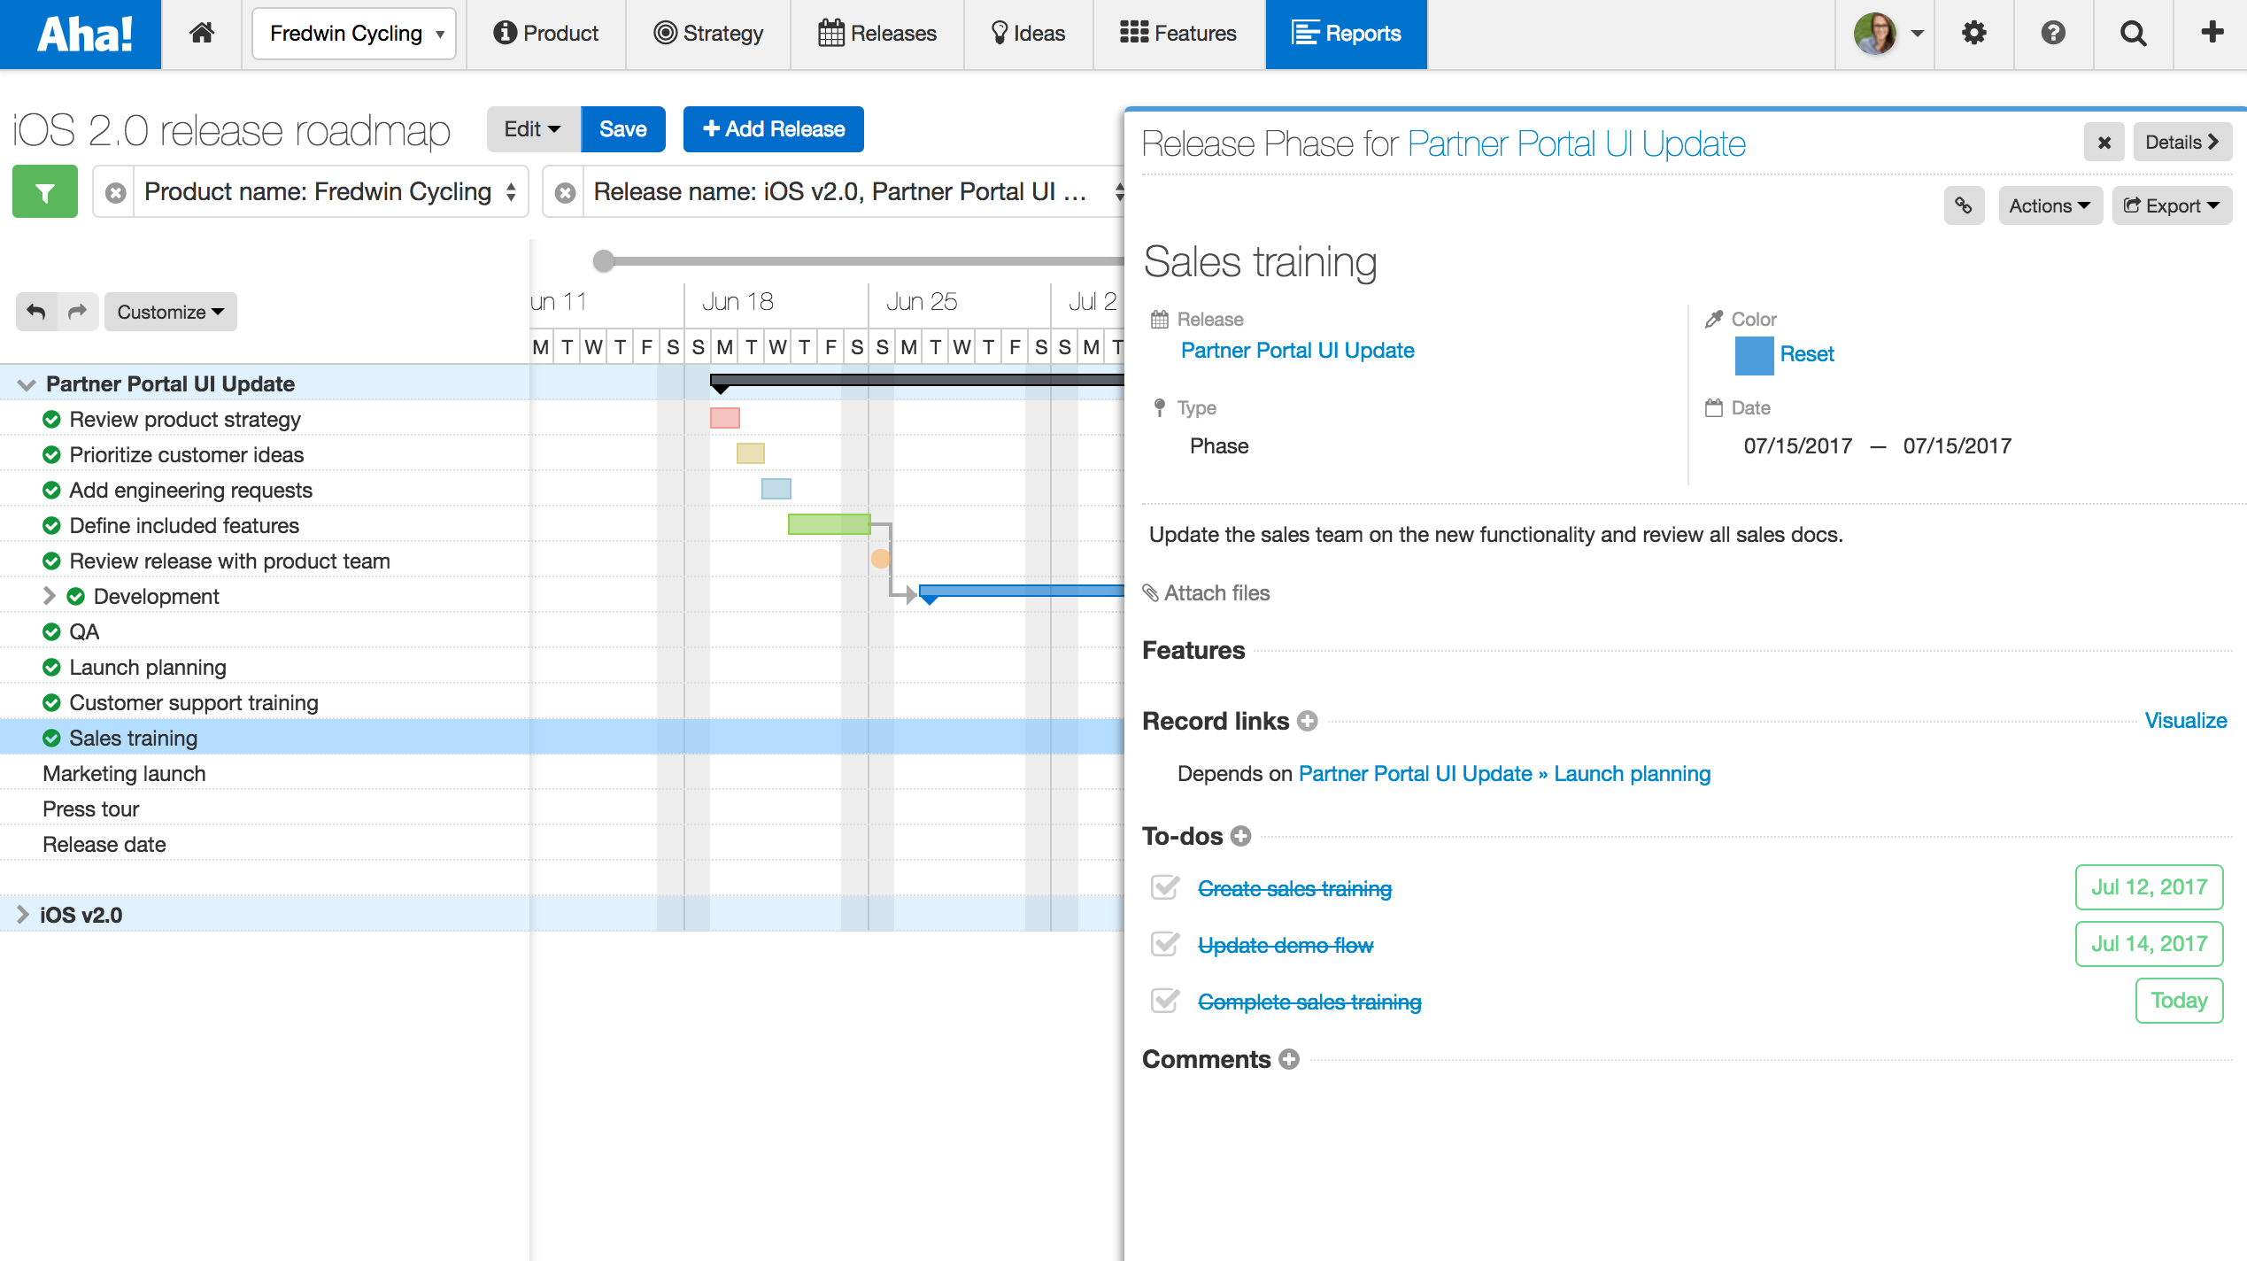Click the green filter icon
2247x1261 pixels.
pyautogui.click(x=44, y=191)
